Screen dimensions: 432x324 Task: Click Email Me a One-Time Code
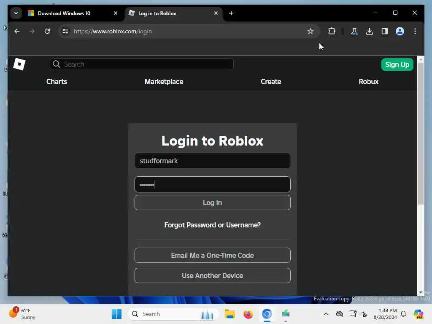tap(213, 255)
